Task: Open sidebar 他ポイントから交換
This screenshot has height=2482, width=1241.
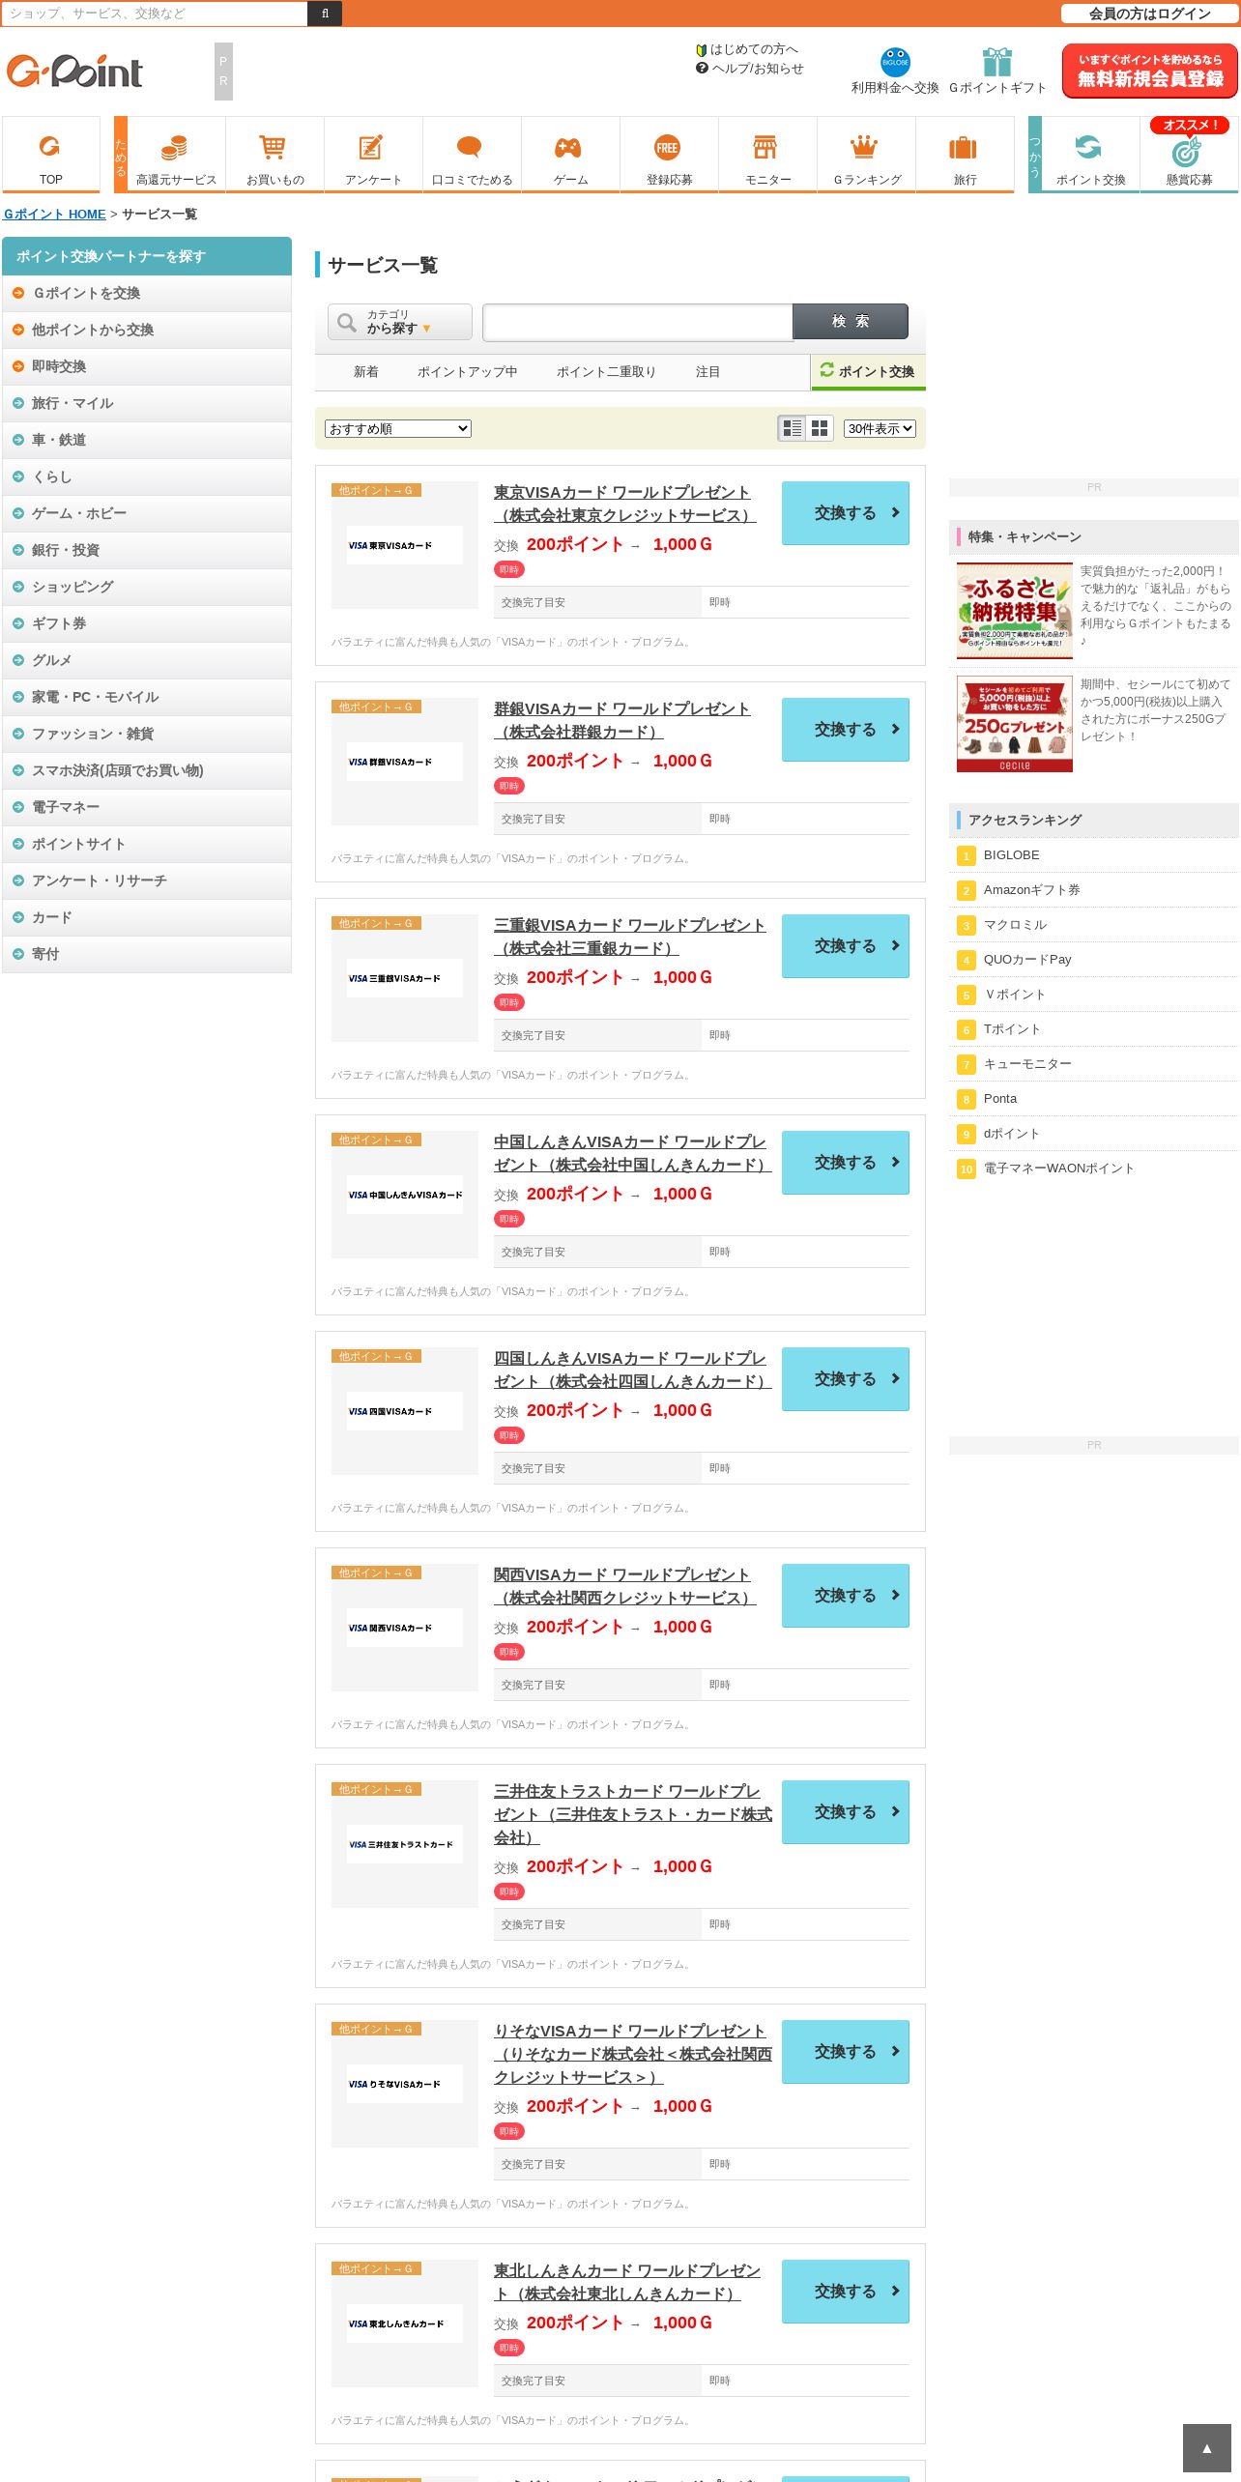Action: coord(147,330)
